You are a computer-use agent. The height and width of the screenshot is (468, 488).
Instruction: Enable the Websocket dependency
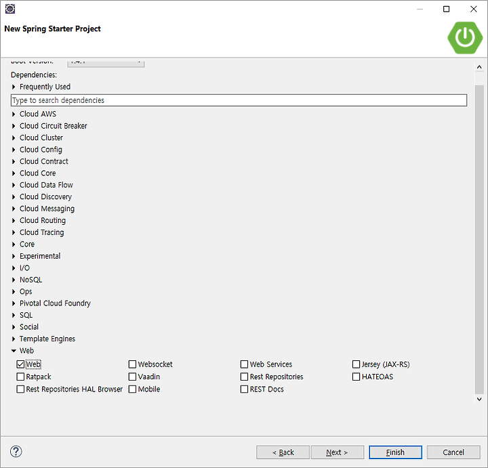(x=133, y=364)
